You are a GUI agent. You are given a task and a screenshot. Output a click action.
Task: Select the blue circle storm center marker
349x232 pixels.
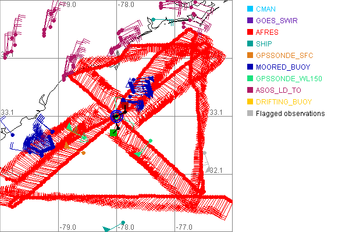tap(117, 116)
